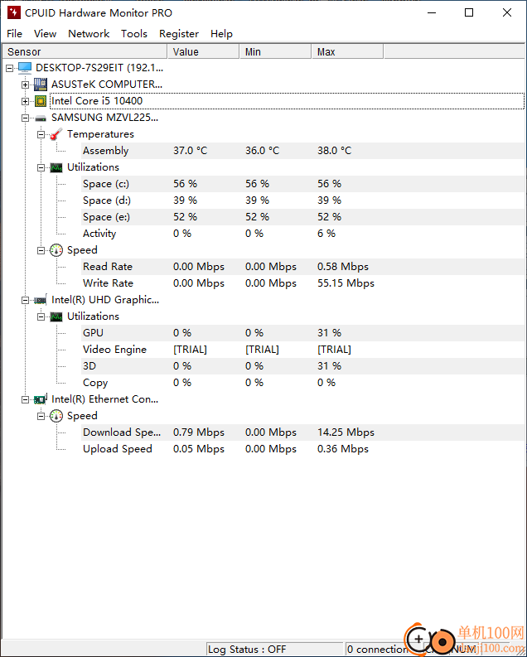Click the Intel(R) Ethernet network adapter icon
This screenshot has height=657, width=527.
(x=41, y=399)
